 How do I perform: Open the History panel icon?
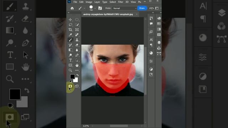tap(151, 18)
